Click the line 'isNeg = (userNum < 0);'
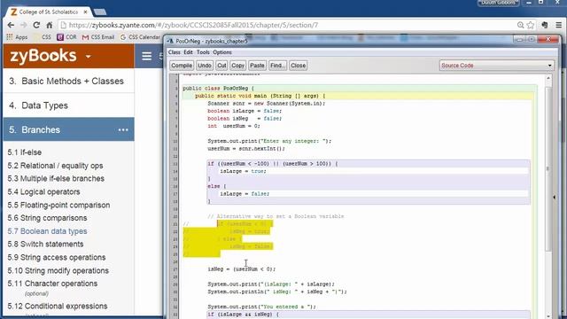This screenshot has height=319, width=567. click(x=242, y=269)
